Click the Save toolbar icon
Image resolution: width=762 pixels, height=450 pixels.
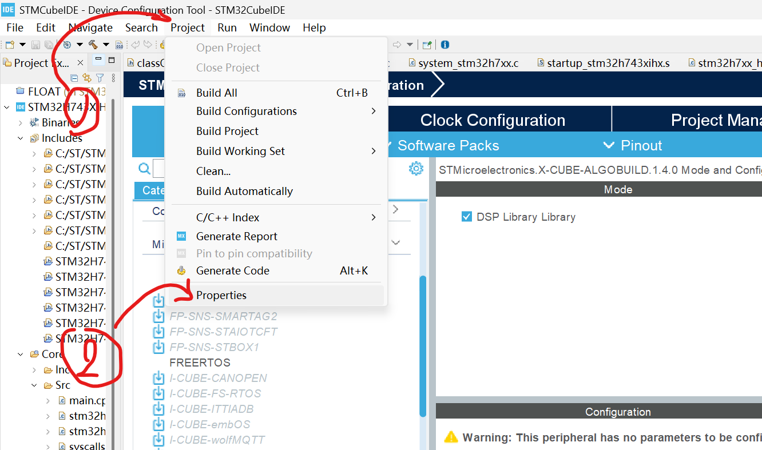click(x=35, y=45)
